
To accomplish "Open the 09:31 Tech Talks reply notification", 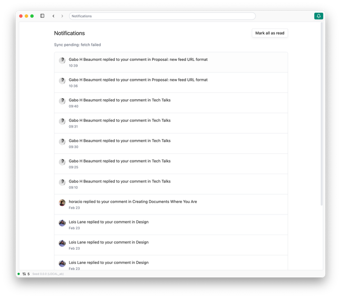I will click(x=120, y=121).
